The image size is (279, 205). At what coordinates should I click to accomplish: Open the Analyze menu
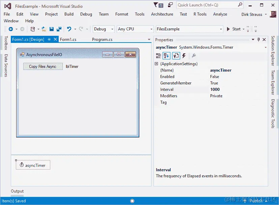tap(220, 14)
